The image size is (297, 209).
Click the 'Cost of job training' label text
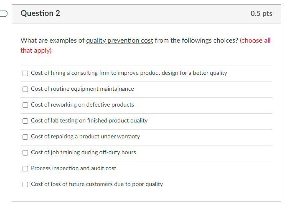(83, 153)
